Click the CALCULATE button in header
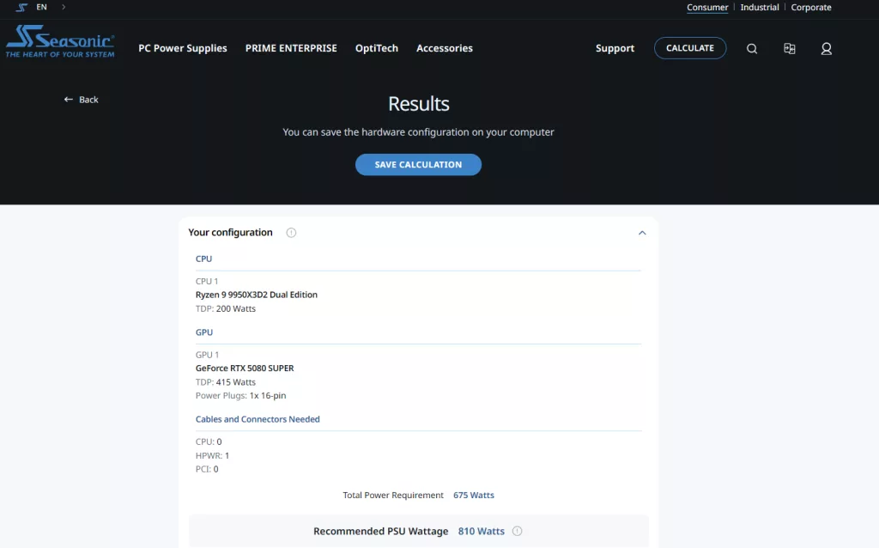The height and width of the screenshot is (548, 879). tap(690, 48)
